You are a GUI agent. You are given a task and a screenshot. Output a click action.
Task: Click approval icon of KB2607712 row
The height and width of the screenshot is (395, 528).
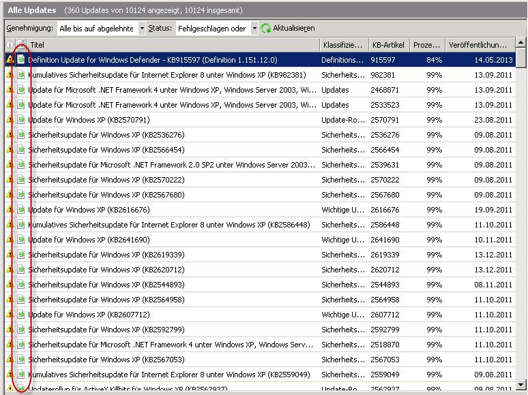click(21, 315)
